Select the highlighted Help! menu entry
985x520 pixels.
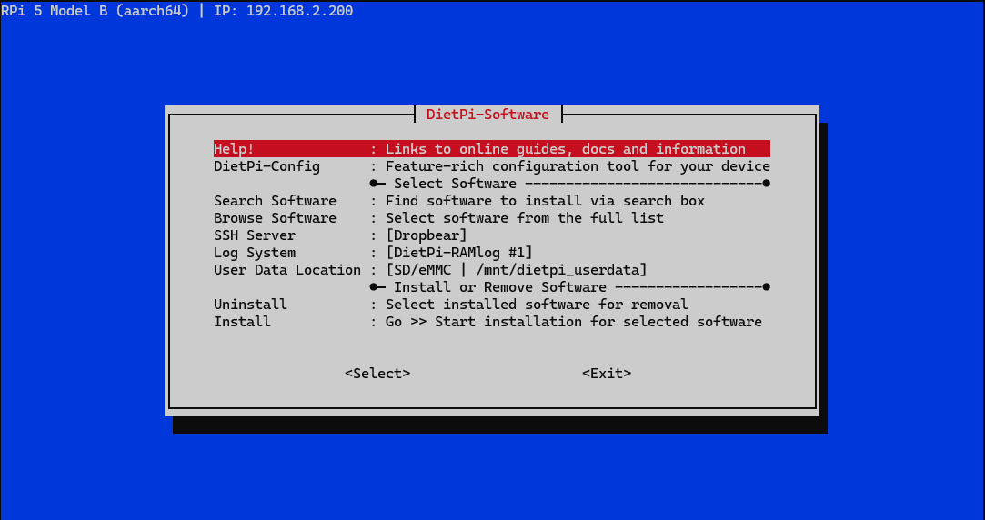tap(492, 149)
